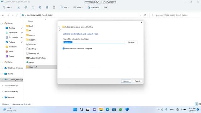The width and height of the screenshot is (201, 113).
Task: Click the Copy icon in the toolbar
Action: 26,8
